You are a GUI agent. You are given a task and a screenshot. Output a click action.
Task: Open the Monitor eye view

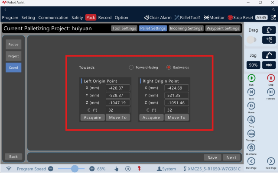(214, 17)
